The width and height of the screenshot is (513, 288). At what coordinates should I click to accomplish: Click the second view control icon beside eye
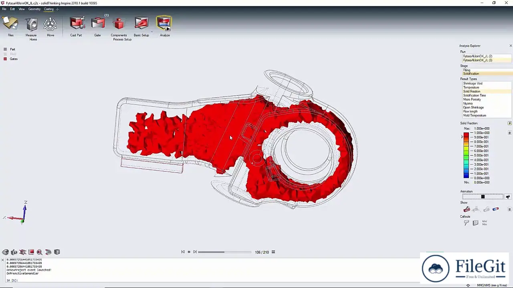[x=14, y=252]
